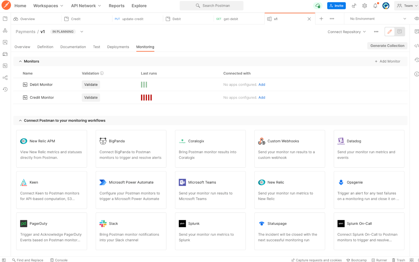Image resolution: width=419 pixels, height=262 pixels.
Task: Switch to the Documentation tab
Action: [x=73, y=47]
